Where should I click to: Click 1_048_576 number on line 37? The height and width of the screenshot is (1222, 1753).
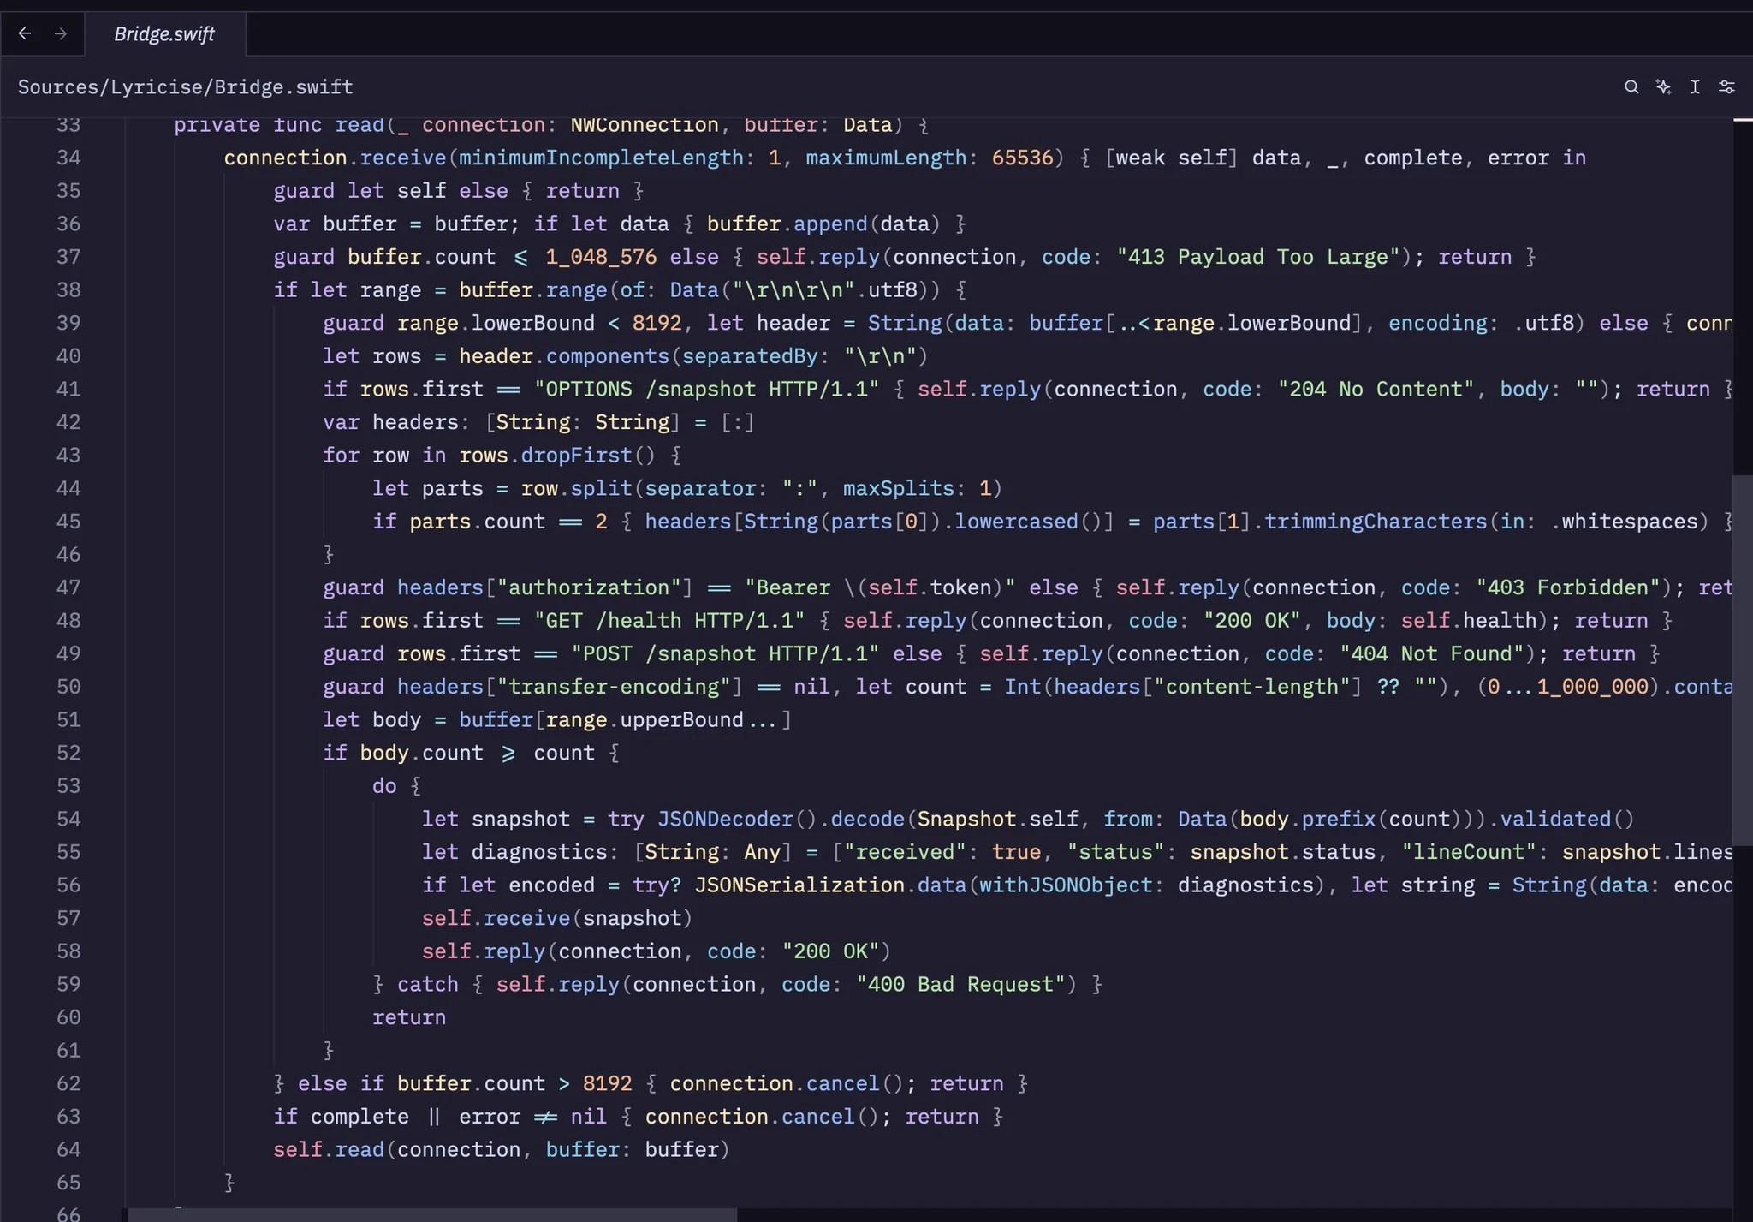601,257
